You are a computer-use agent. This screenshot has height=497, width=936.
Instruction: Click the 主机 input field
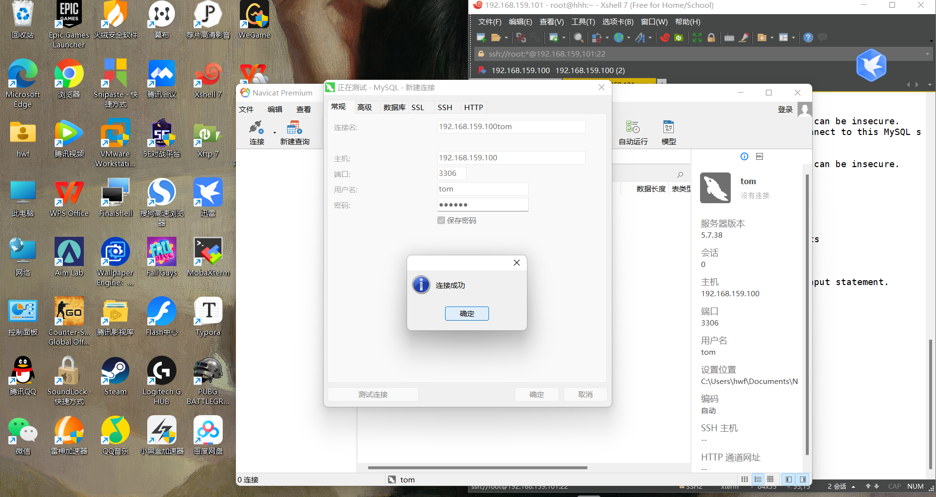511,158
